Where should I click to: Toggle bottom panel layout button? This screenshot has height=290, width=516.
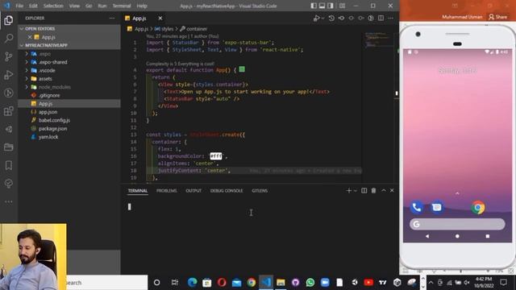click(322, 6)
